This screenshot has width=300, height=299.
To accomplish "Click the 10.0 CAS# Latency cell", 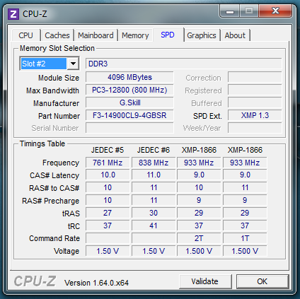I will (108, 175).
